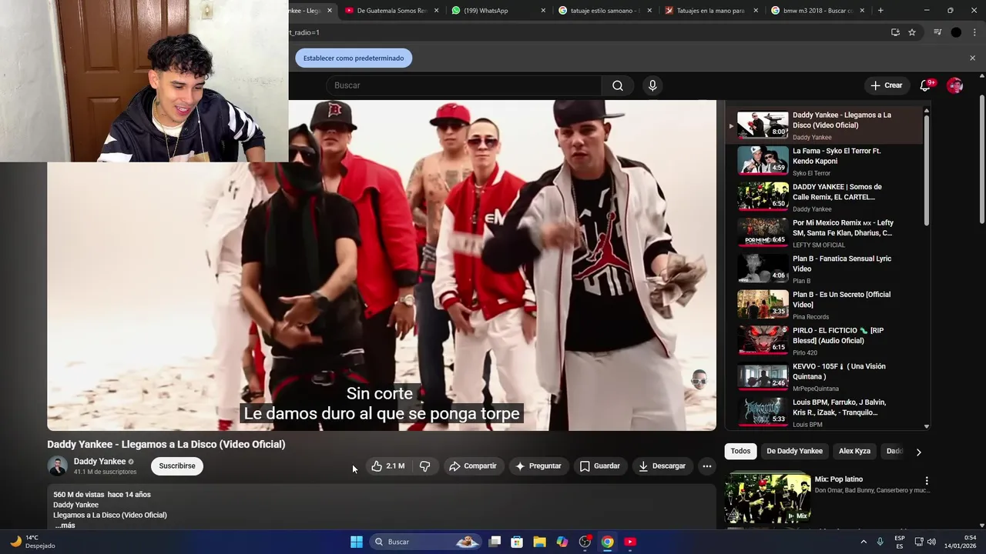This screenshot has height=554, width=986.
Task: Play KEVVO - 105F playlist item
Action: tap(824, 377)
